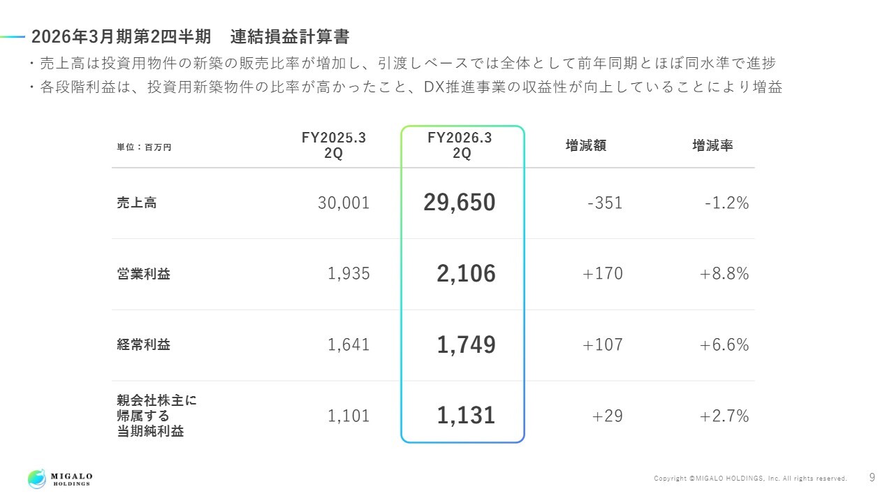The width and height of the screenshot is (894, 503).
Task: Select the 売上高 row label
Action: coord(137,203)
